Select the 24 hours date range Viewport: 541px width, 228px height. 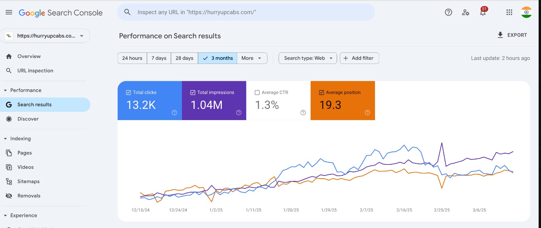[132, 58]
